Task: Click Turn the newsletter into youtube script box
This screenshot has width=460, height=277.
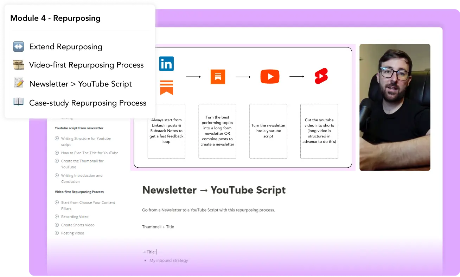Action: (268, 131)
